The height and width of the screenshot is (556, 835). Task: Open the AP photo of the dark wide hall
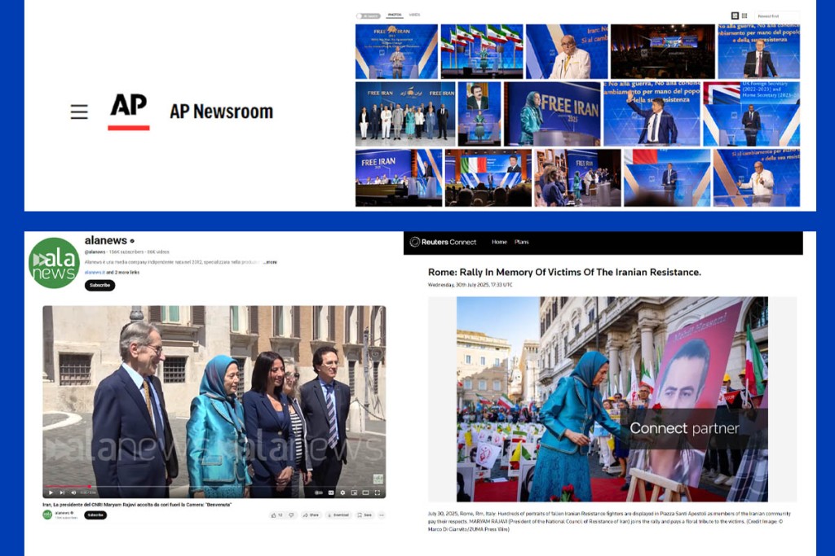pyautogui.click(x=662, y=51)
